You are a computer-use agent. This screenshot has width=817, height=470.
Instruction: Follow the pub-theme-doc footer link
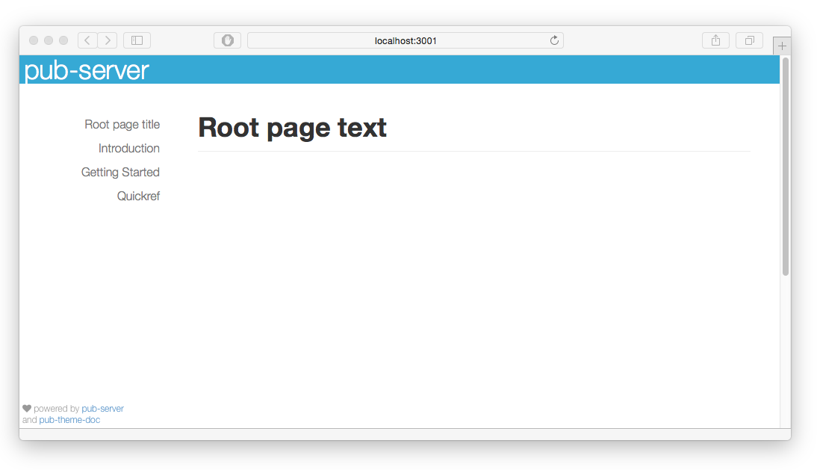pyautogui.click(x=69, y=420)
